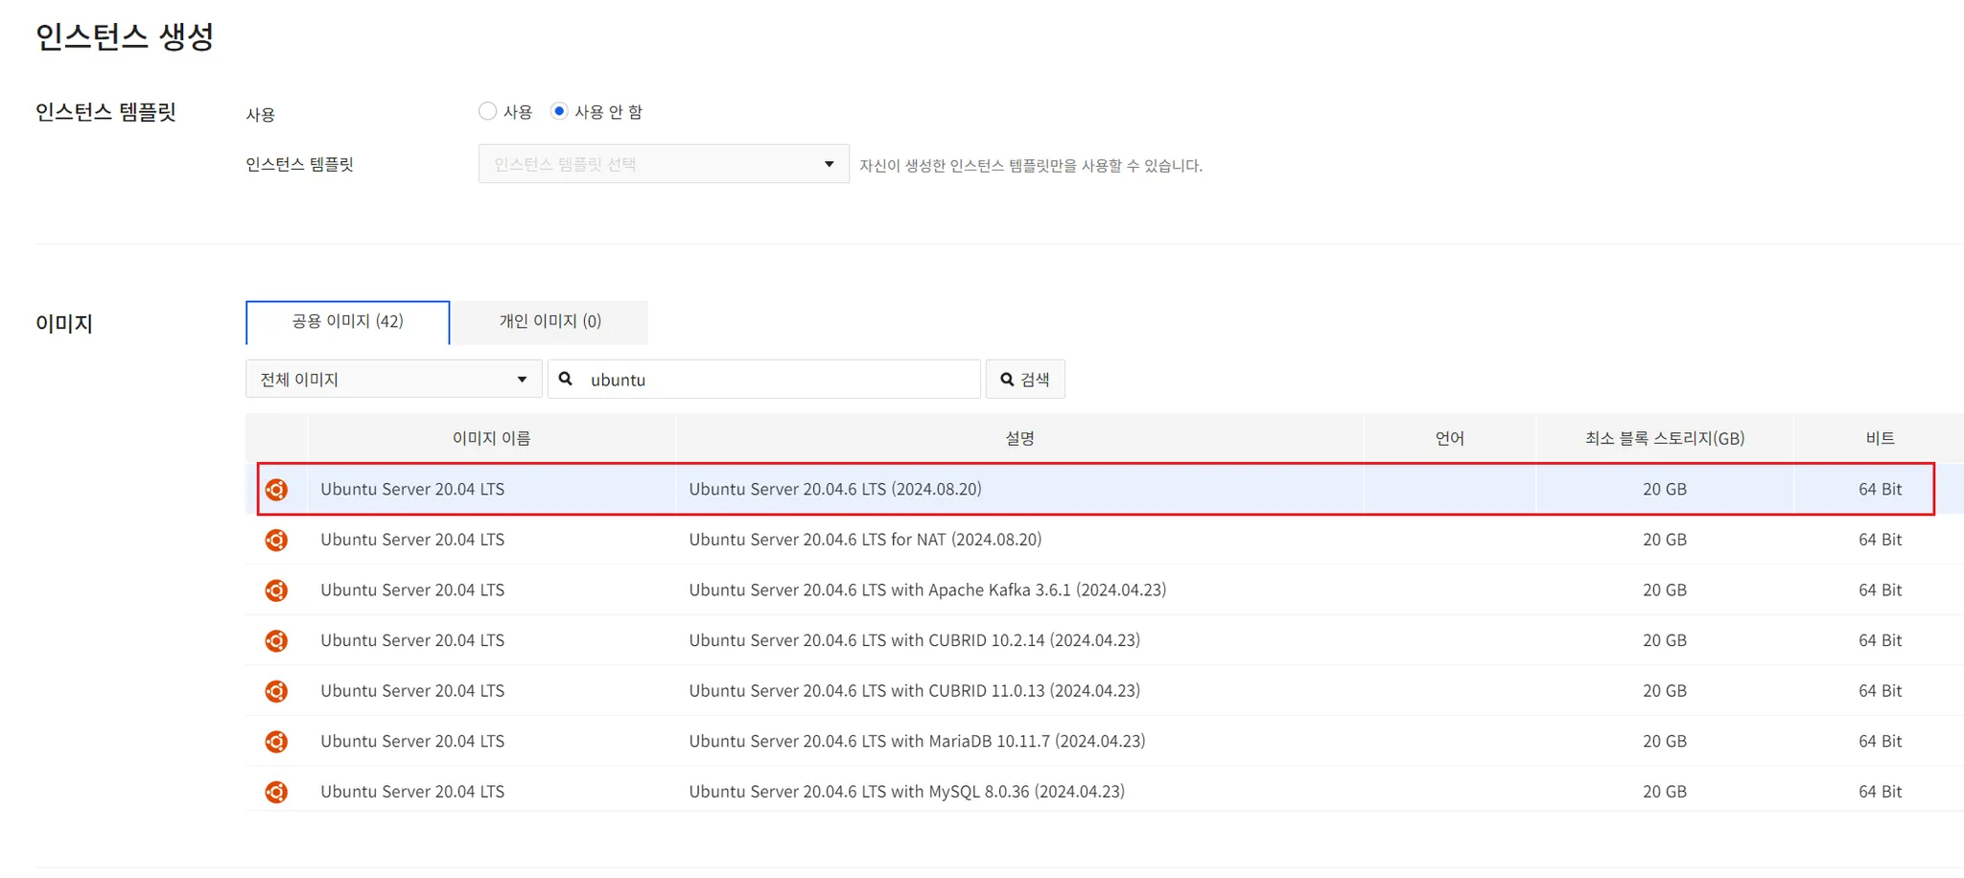1964x878 pixels.
Task: Select the CUBRID 10.2.14 image description
Action: [914, 640]
